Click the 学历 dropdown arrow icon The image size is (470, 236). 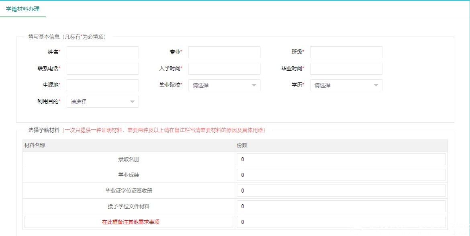click(x=376, y=85)
